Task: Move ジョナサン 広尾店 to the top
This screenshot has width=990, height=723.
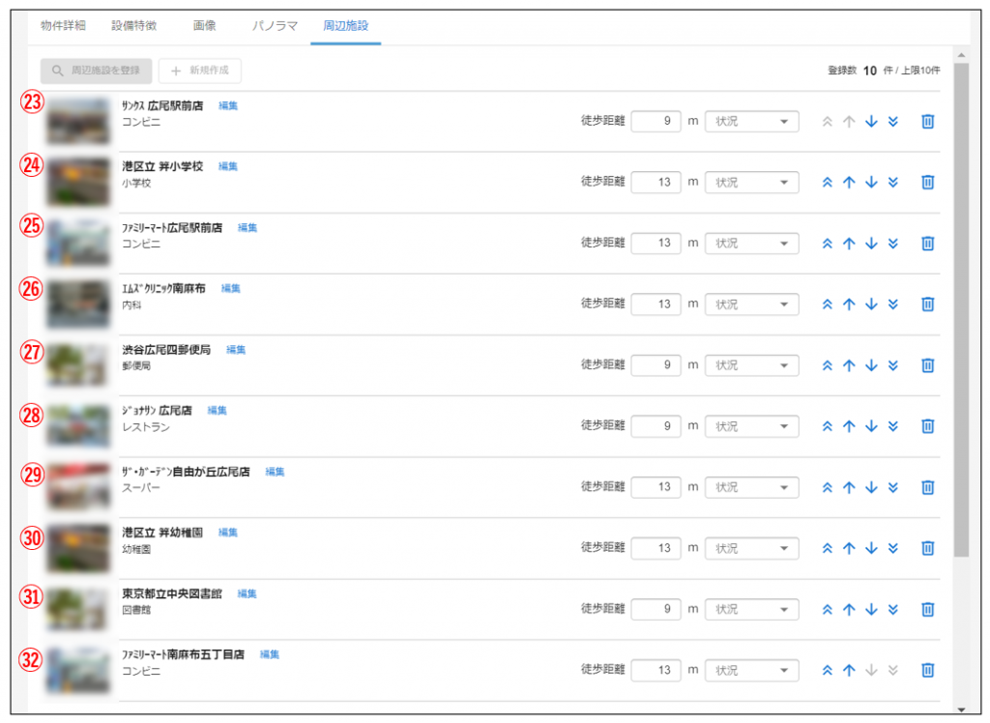Action: (828, 426)
